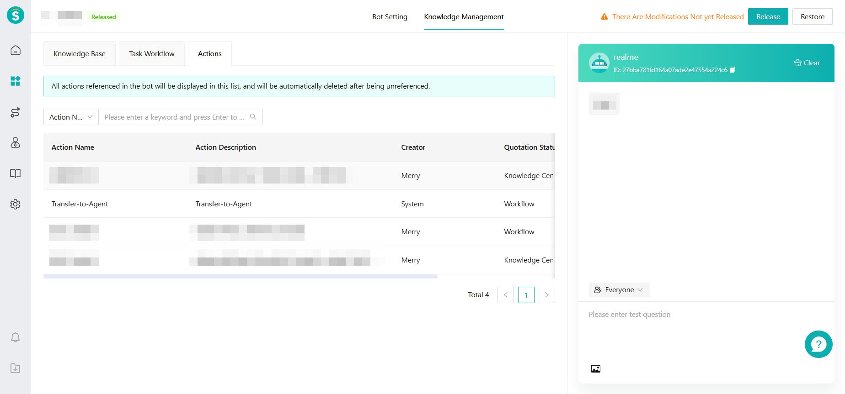
Task: Click the download inbox sidebar icon
Action: [x=16, y=368]
